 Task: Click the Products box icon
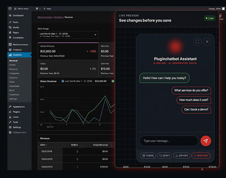coord(10,50)
